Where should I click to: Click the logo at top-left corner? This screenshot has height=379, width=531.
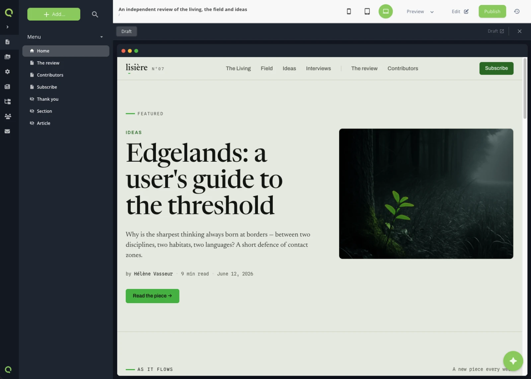9,13
